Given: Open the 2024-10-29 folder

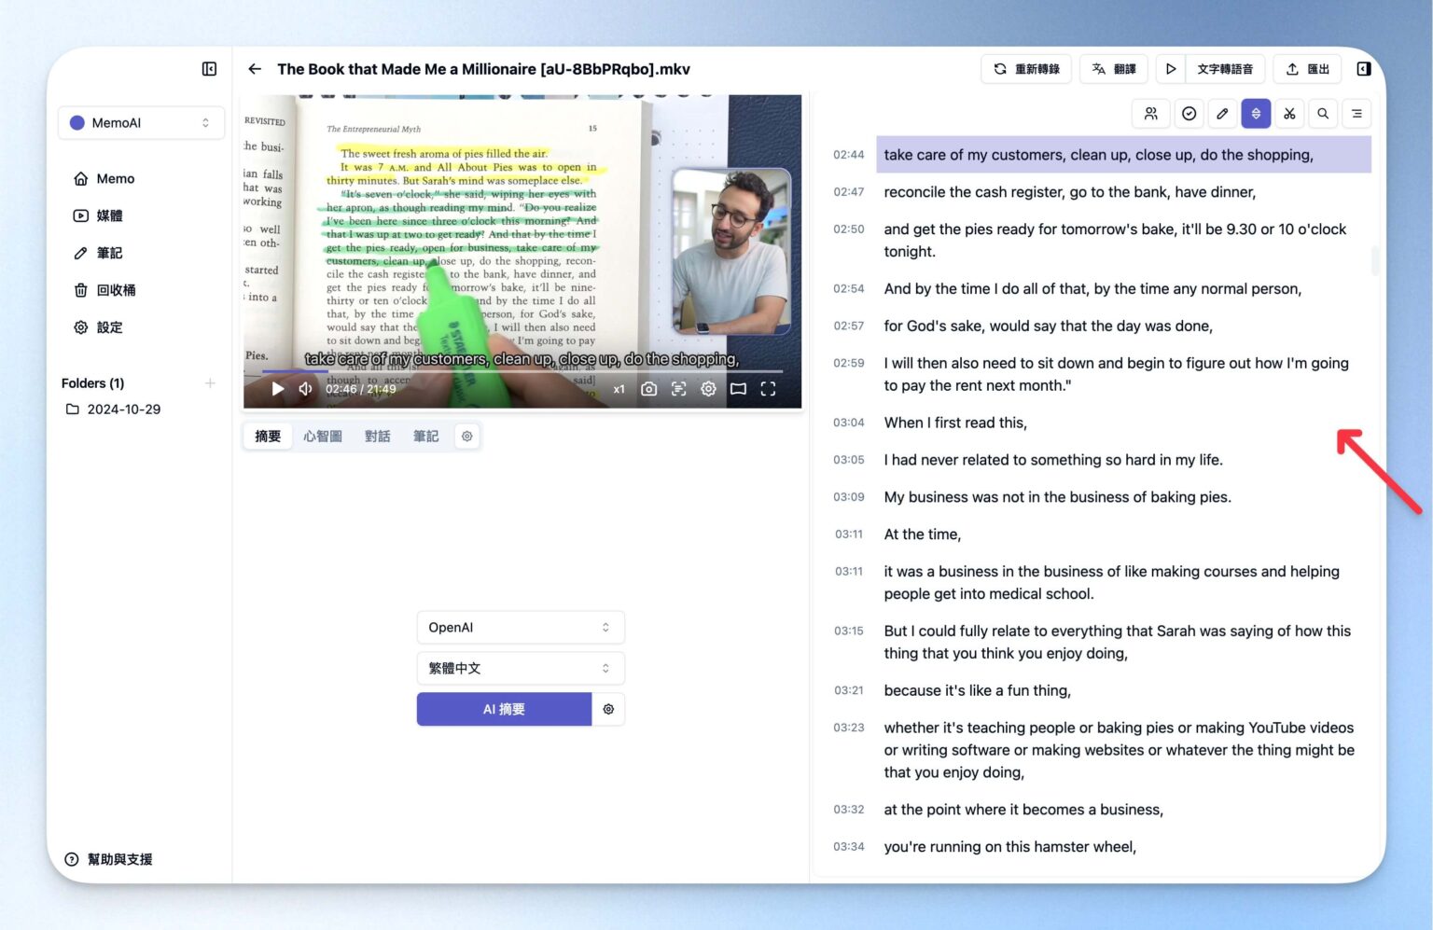Looking at the screenshot, I should 123,409.
